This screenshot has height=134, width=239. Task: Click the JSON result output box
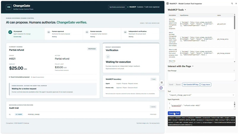click(x=202, y=121)
